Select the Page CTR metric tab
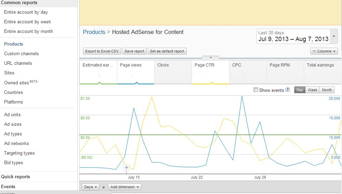Screen dimensions: 342x194 [x=211, y=72]
